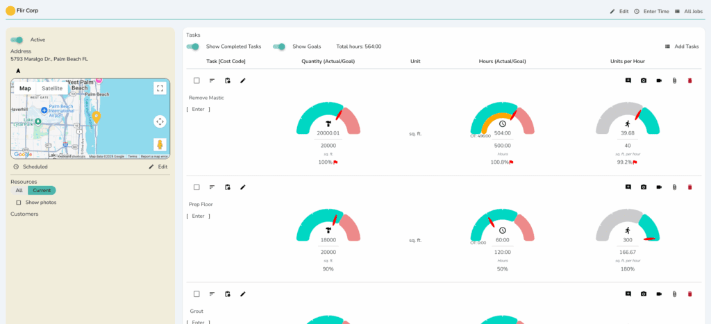Open the camera icon for Remove Mastic

644,80
